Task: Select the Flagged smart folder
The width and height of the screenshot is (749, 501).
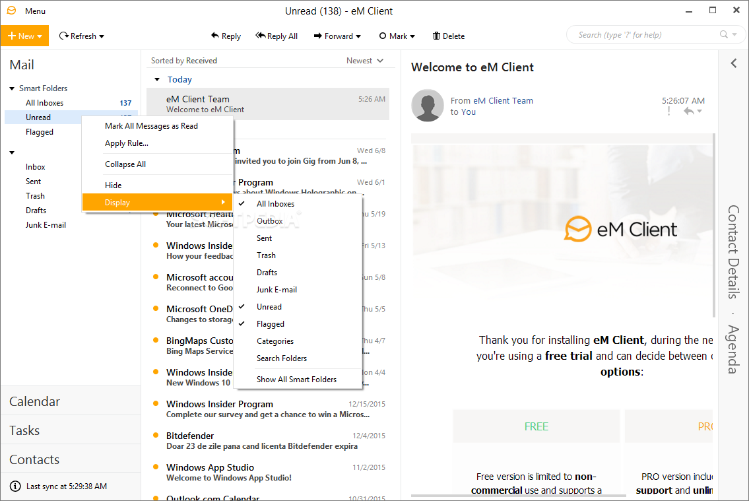Action: [x=39, y=132]
